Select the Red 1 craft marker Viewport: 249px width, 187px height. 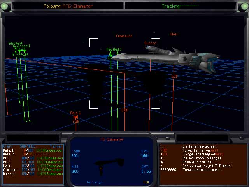tap(111, 55)
